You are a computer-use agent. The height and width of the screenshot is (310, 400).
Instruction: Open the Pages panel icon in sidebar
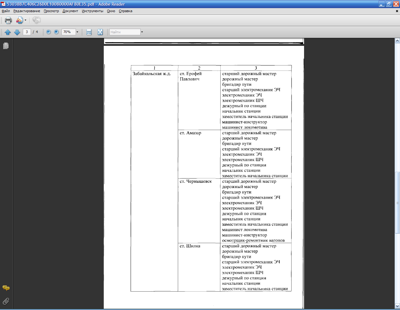pos(6,46)
